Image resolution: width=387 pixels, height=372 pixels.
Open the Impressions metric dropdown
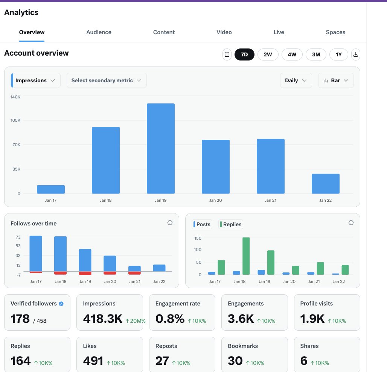(35, 80)
